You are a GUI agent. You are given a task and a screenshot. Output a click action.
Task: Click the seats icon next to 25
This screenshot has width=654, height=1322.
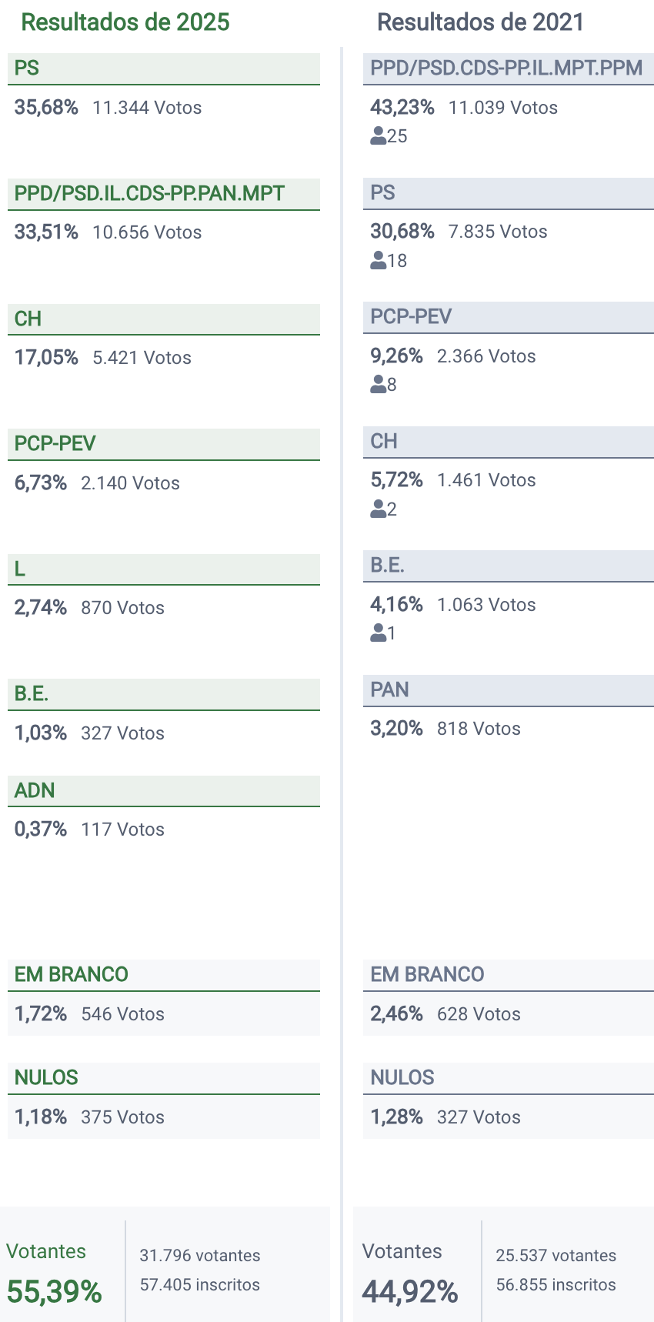378,136
